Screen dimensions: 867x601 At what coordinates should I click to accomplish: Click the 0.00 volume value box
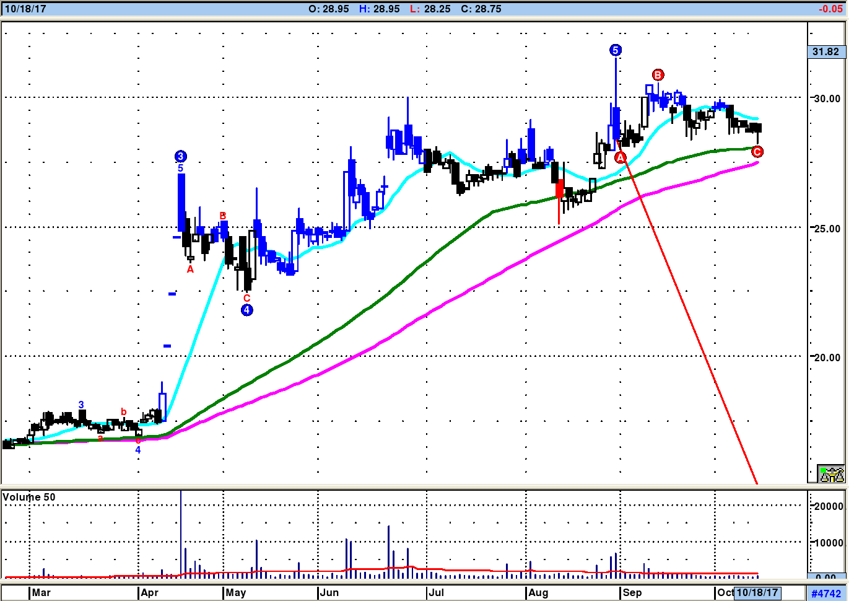826,577
